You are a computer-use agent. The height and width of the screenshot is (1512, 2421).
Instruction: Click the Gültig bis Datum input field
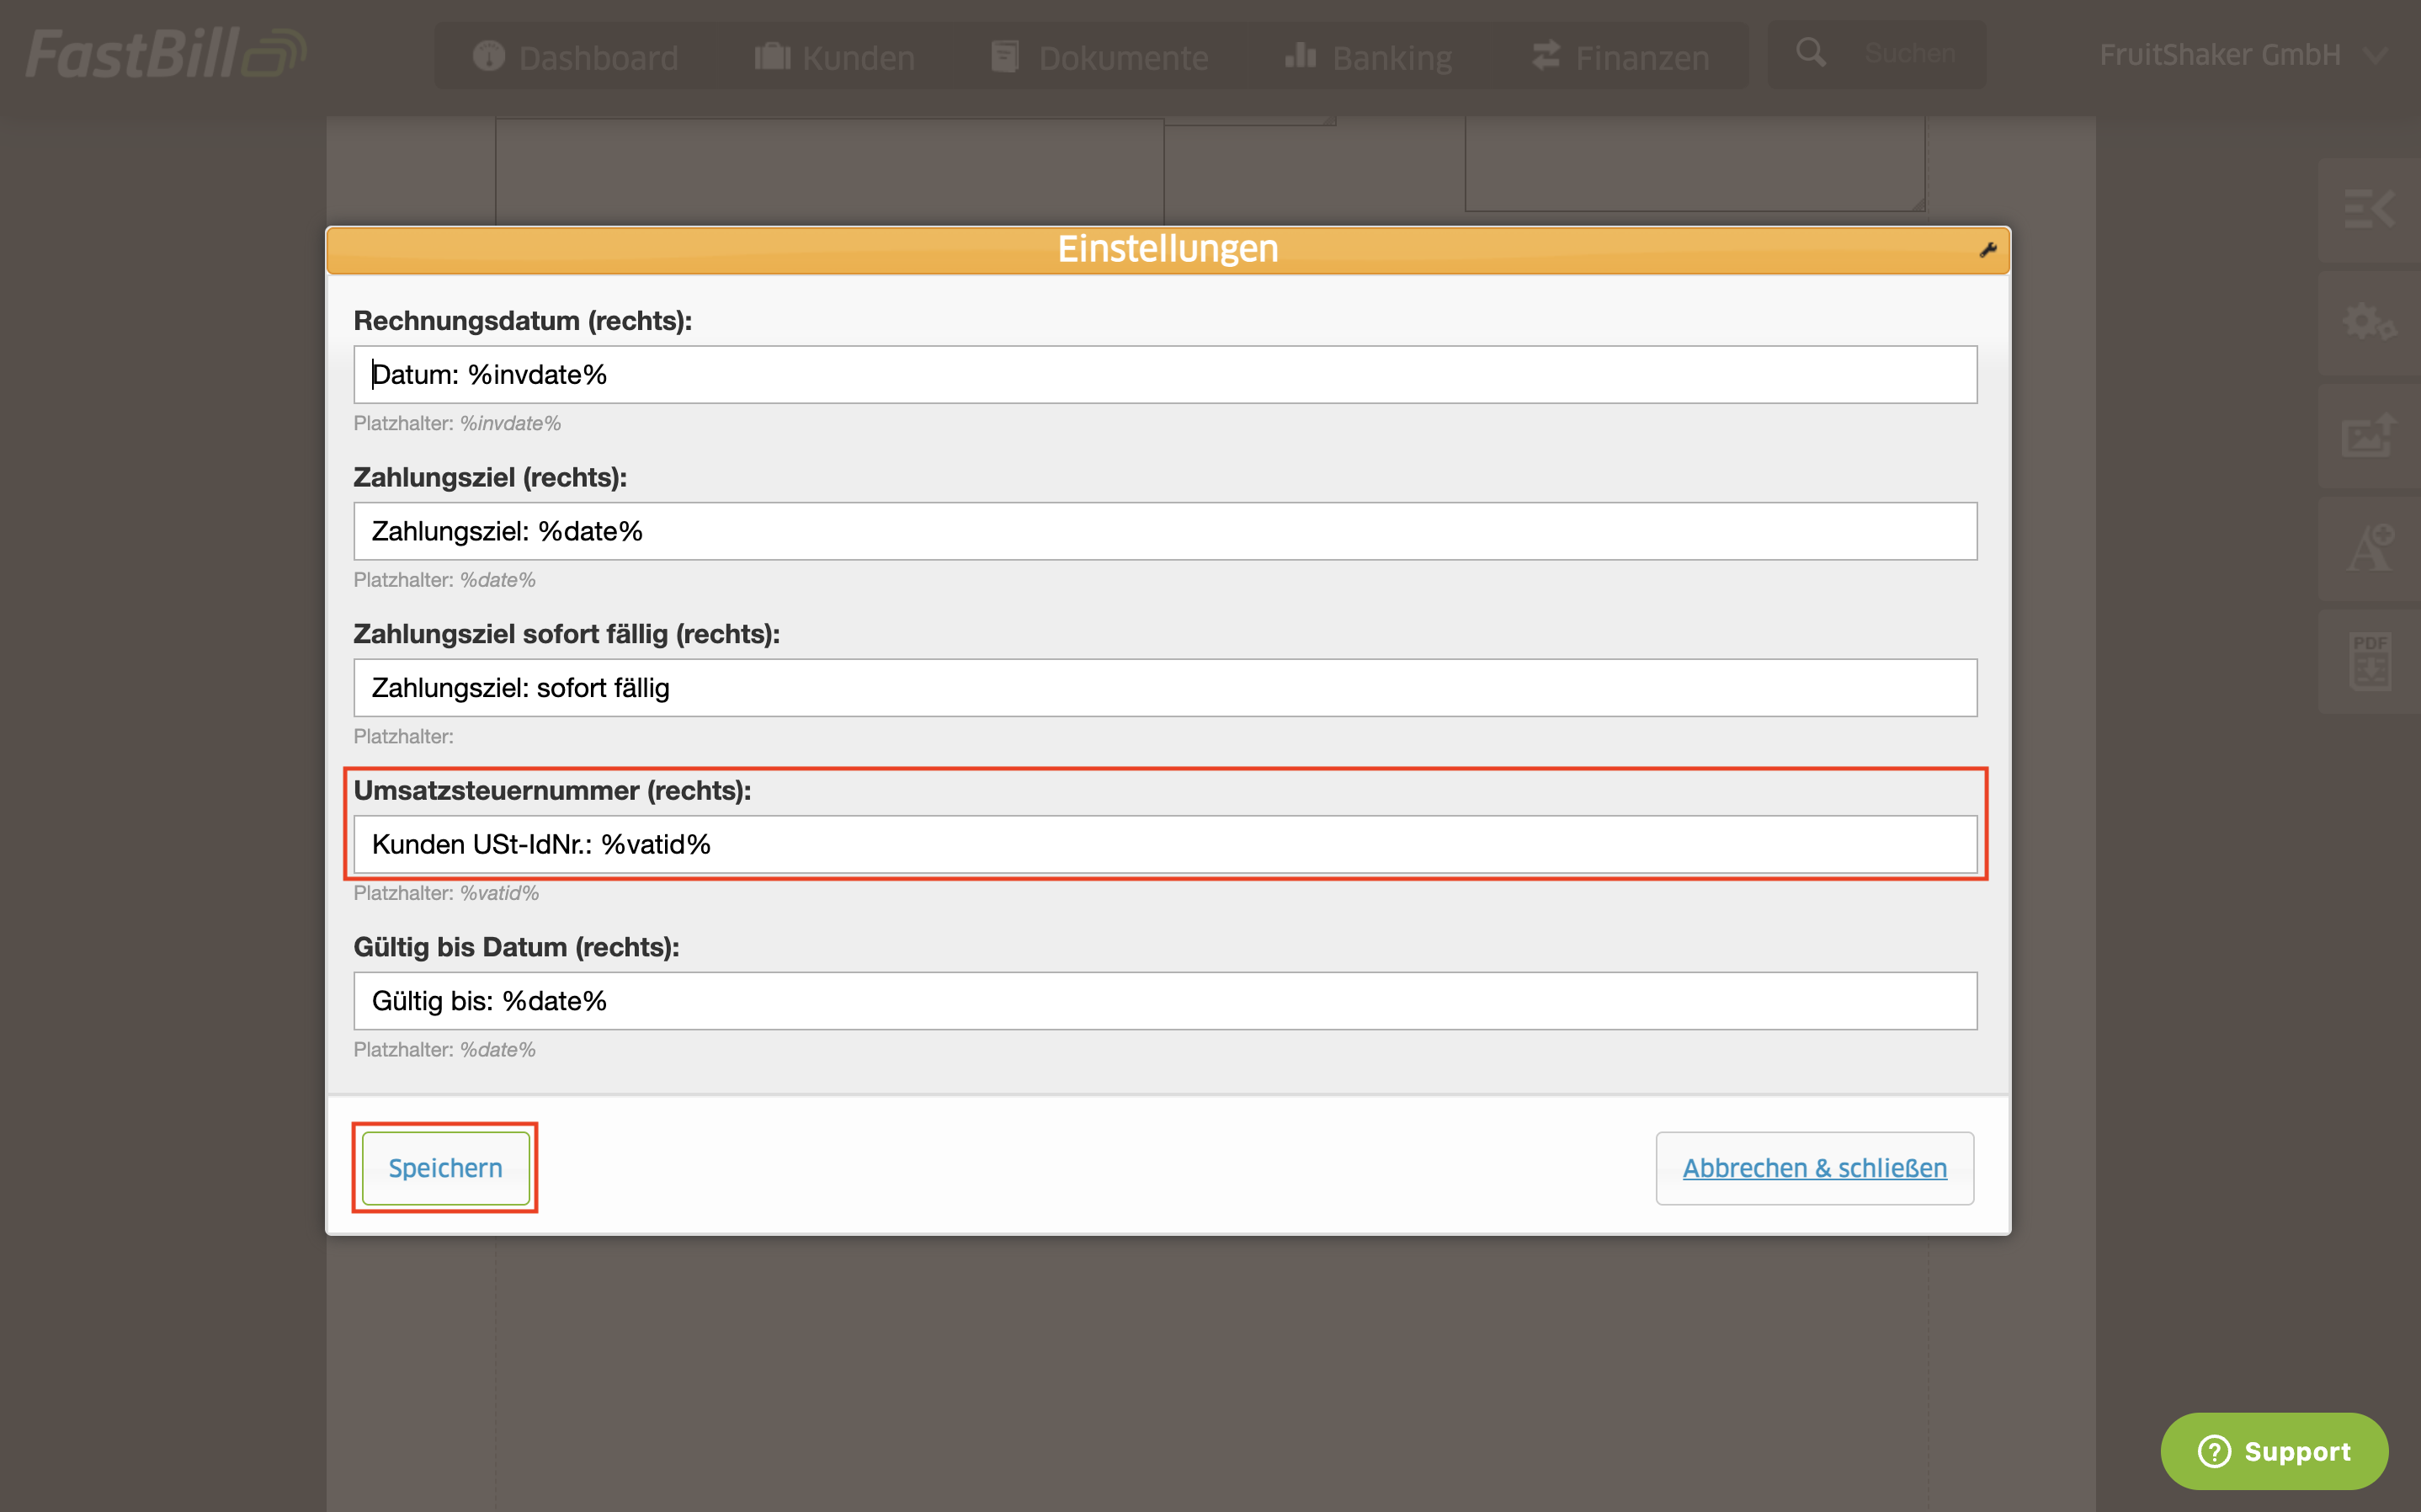(x=1164, y=1001)
